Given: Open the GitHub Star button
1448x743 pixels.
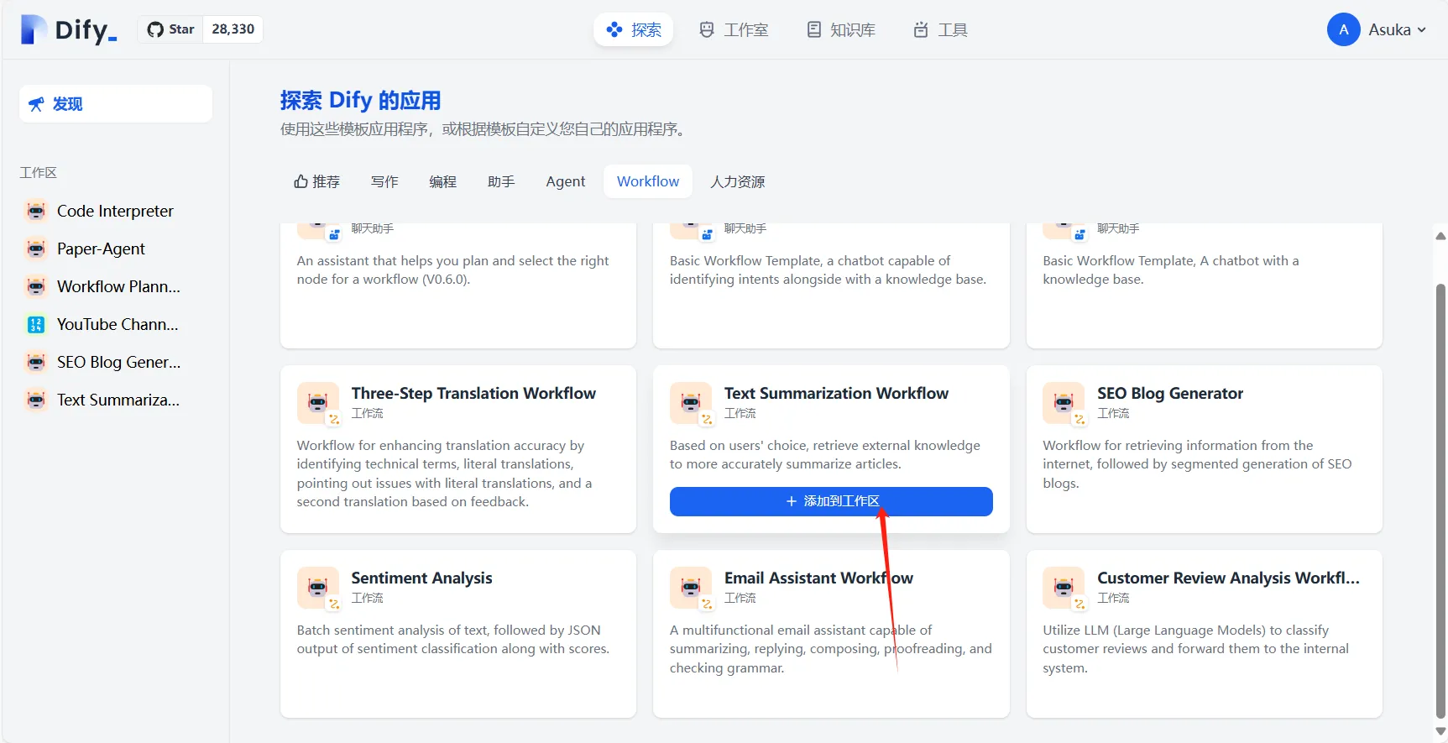Looking at the screenshot, I should click(x=170, y=29).
